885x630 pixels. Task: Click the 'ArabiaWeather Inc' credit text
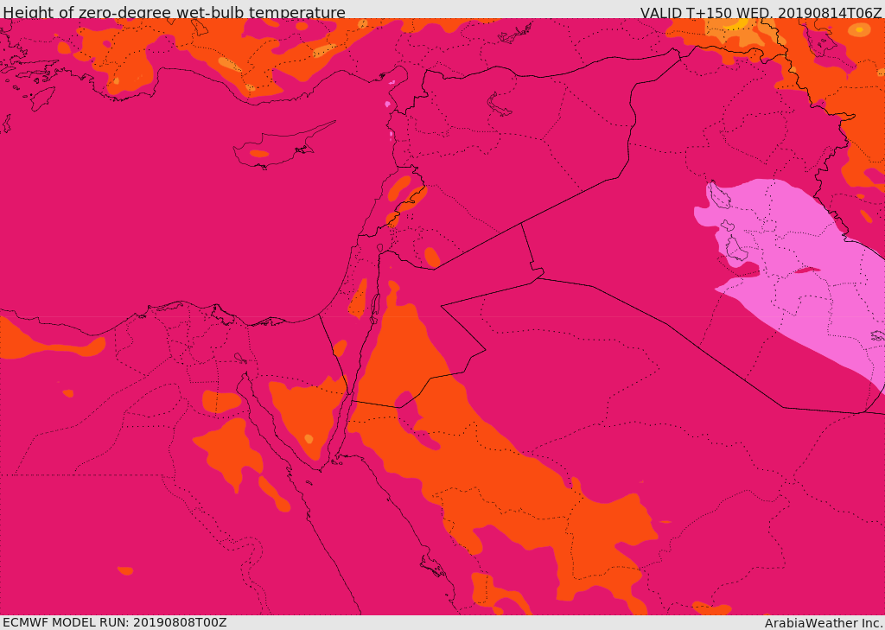click(824, 623)
